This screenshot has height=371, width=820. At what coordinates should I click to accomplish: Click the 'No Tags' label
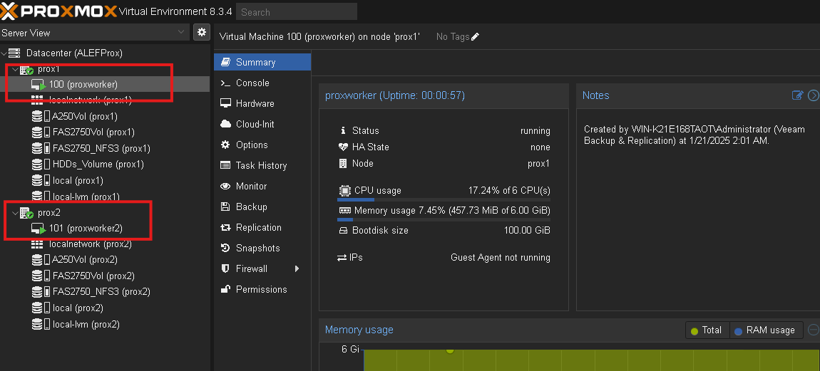(453, 36)
